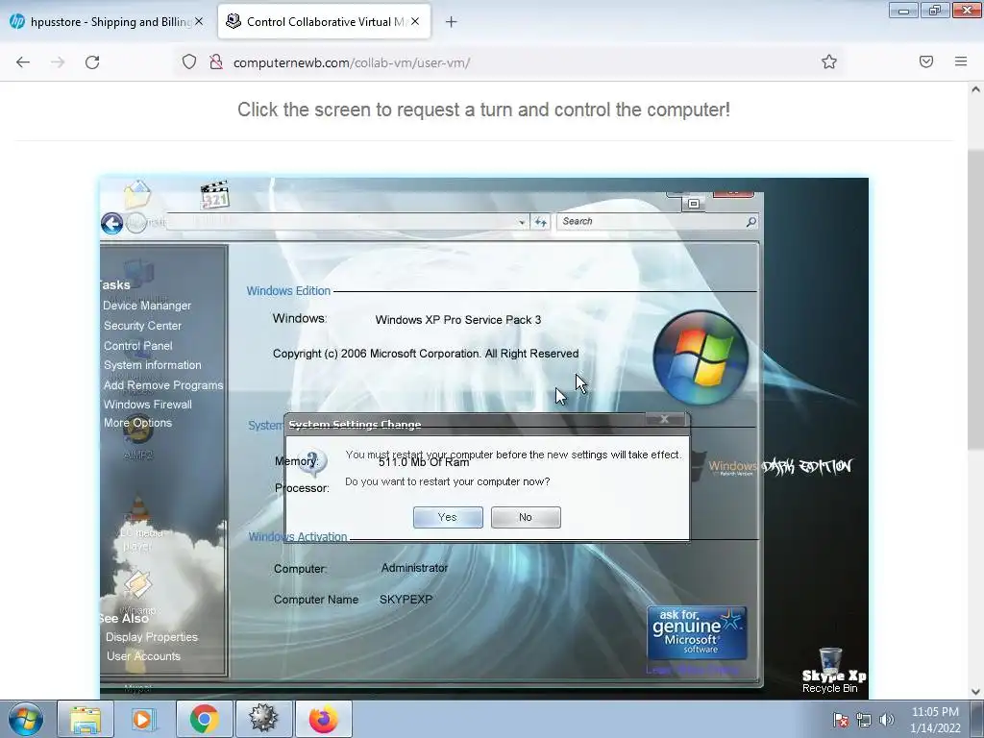Click the VM window back arrow

point(111,223)
